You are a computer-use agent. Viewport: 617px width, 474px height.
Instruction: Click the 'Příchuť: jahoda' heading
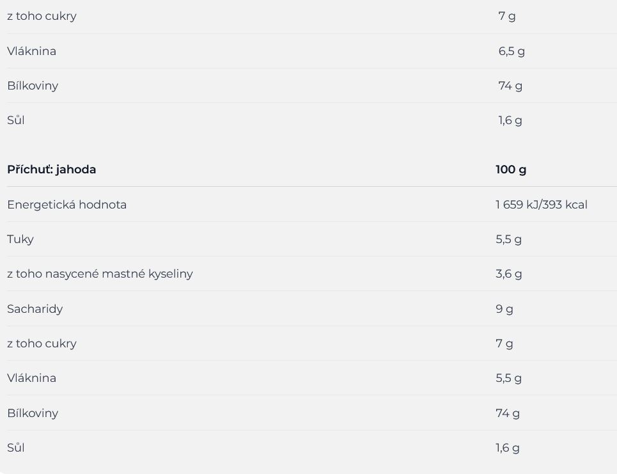[x=52, y=170]
